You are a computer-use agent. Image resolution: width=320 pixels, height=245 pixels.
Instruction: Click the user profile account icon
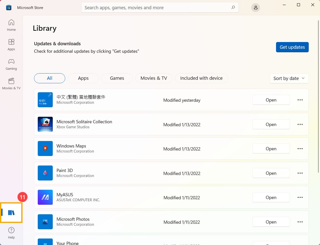coord(255,8)
